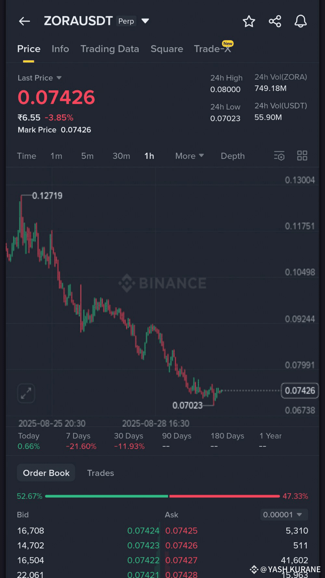Switch to the Trades tab
Screen dimensions: 325x578
pyautogui.click(x=100, y=473)
